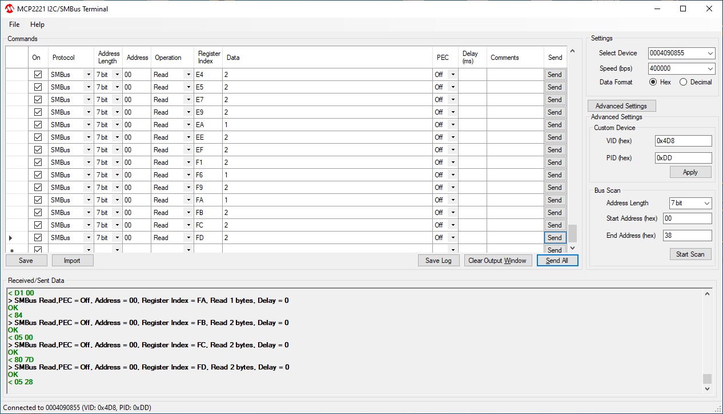Screen dimensions: 723x414
Task: Toggle the On checkbox in register EA row
Action: tap(38, 125)
